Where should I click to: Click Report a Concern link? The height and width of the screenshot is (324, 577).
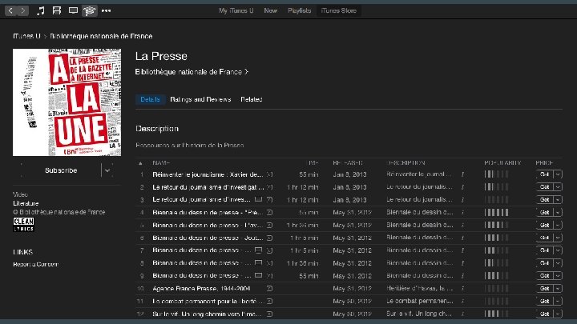(x=36, y=265)
